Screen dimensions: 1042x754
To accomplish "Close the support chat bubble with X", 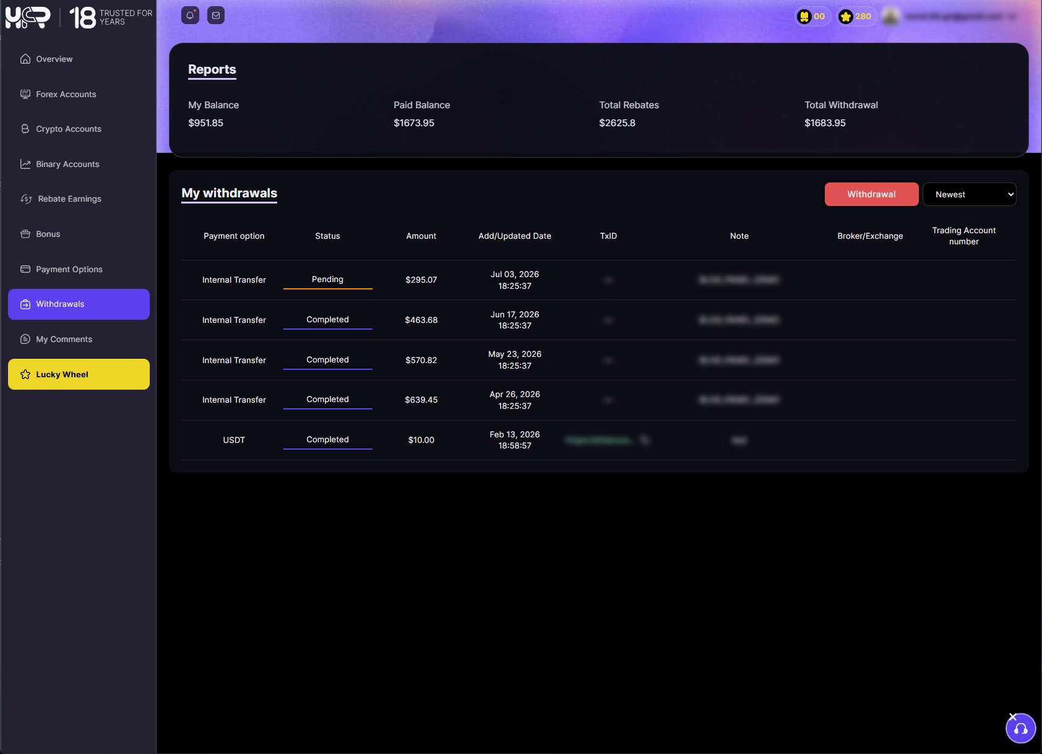I will pos(1013,717).
